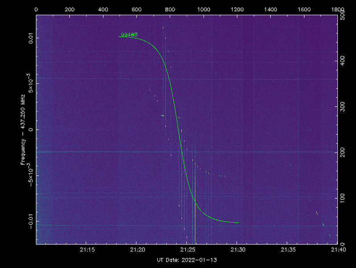Click the Frequency - 437.250 MHz axis title

pos(23,130)
